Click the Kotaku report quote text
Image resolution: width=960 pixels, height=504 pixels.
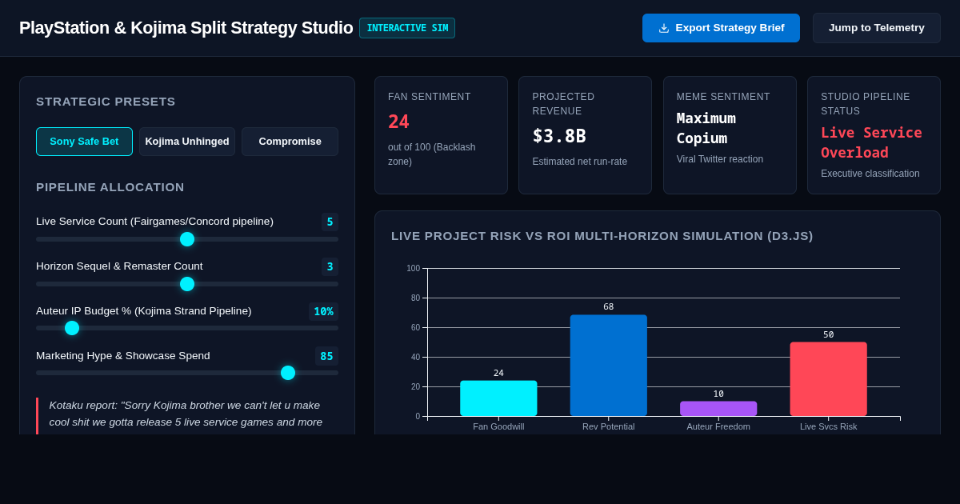(186, 414)
